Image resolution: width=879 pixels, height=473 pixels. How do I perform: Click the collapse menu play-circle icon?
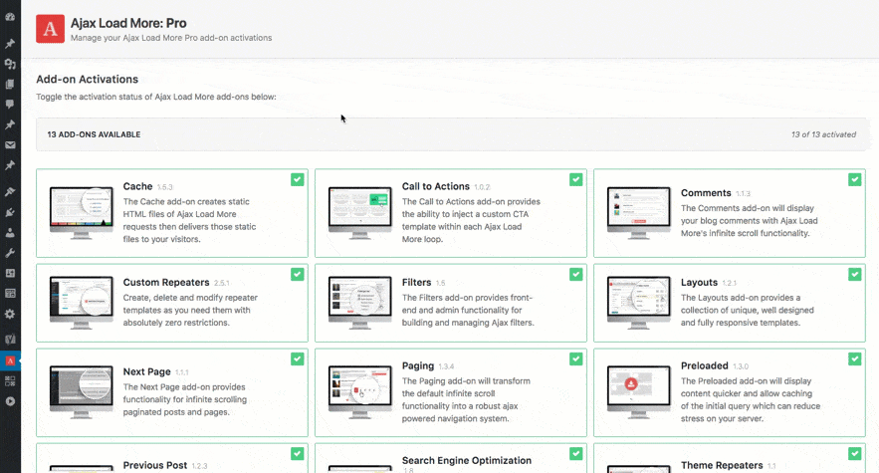[x=10, y=401]
